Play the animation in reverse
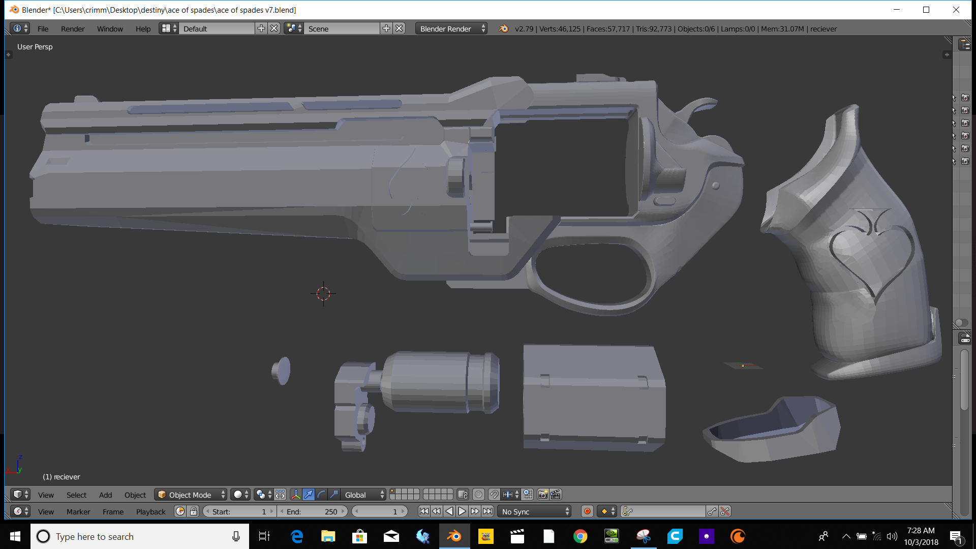The height and width of the screenshot is (549, 976). (x=449, y=511)
